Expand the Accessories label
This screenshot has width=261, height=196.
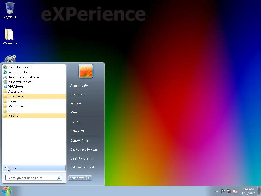[16, 92]
